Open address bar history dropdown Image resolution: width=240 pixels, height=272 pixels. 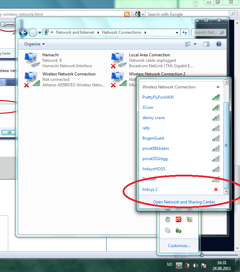(177, 33)
